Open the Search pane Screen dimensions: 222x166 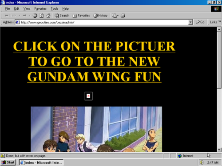[x=62, y=15]
